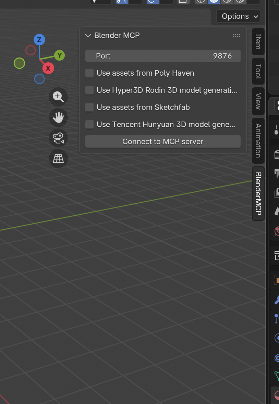Open the Modifiers wrench icon
This screenshot has height=404, width=279.
coord(277,300)
